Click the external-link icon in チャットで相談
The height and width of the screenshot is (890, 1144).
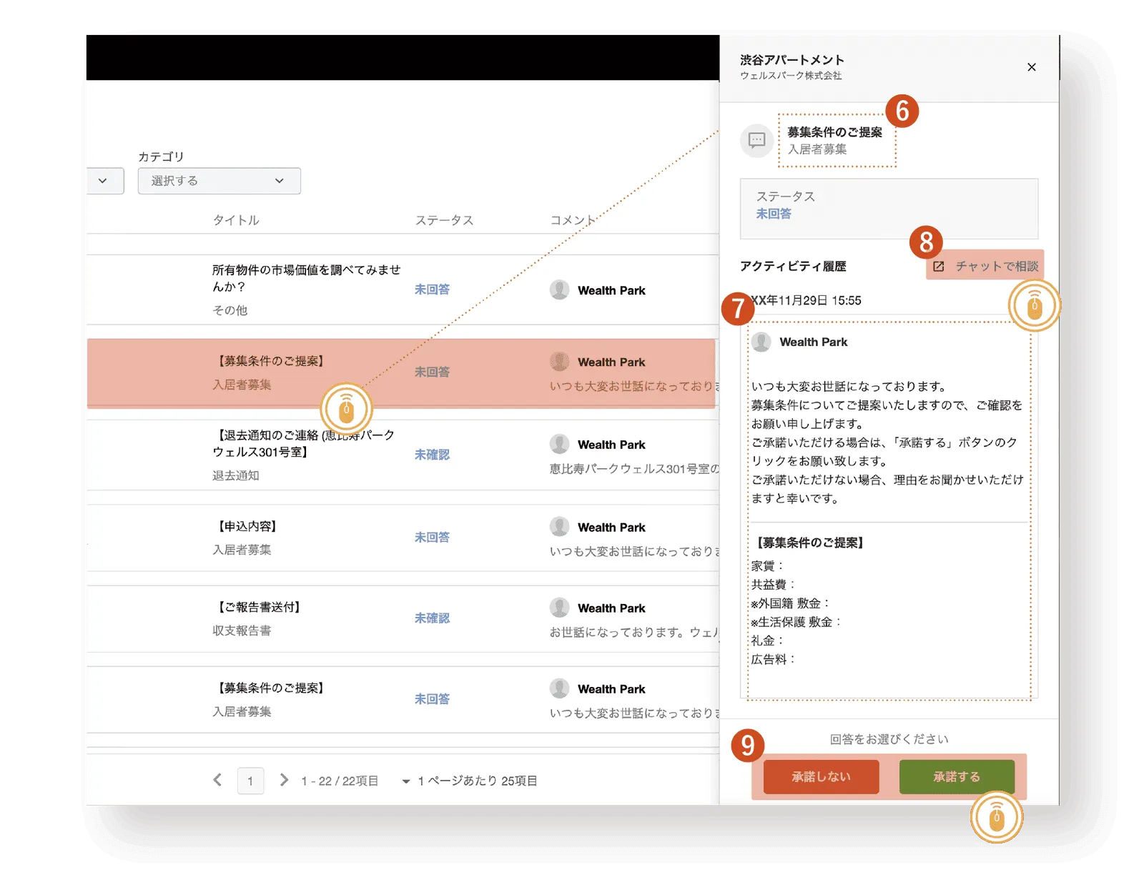[x=939, y=266]
